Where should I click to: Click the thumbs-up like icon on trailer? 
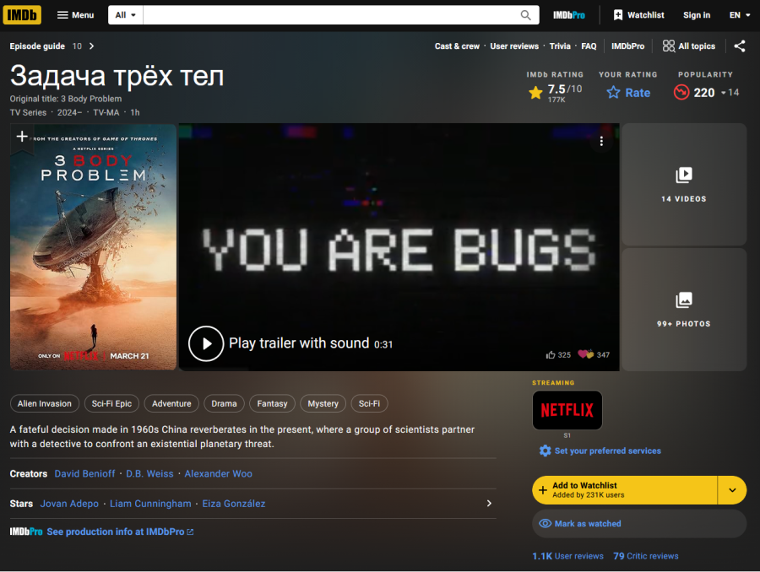coord(551,354)
